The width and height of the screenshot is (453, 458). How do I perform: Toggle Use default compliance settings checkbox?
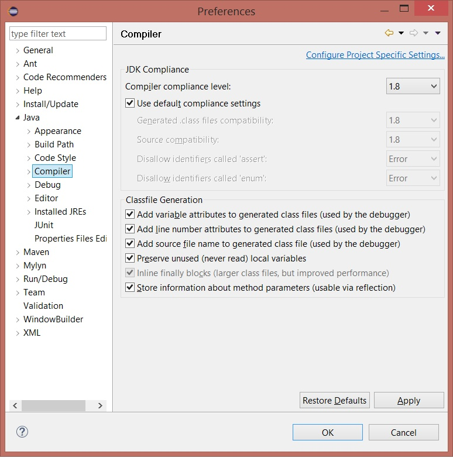click(130, 103)
